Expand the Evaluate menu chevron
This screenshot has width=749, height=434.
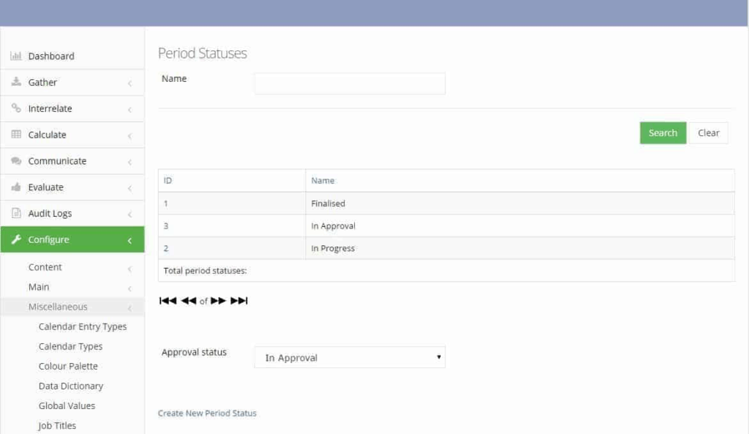pyautogui.click(x=130, y=188)
